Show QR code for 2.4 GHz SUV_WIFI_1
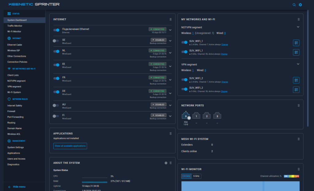 click(x=296, y=43)
